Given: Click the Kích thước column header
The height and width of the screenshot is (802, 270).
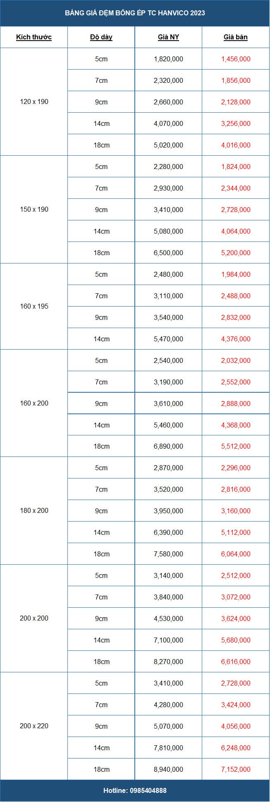Looking at the screenshot, I should pos(34,37).
